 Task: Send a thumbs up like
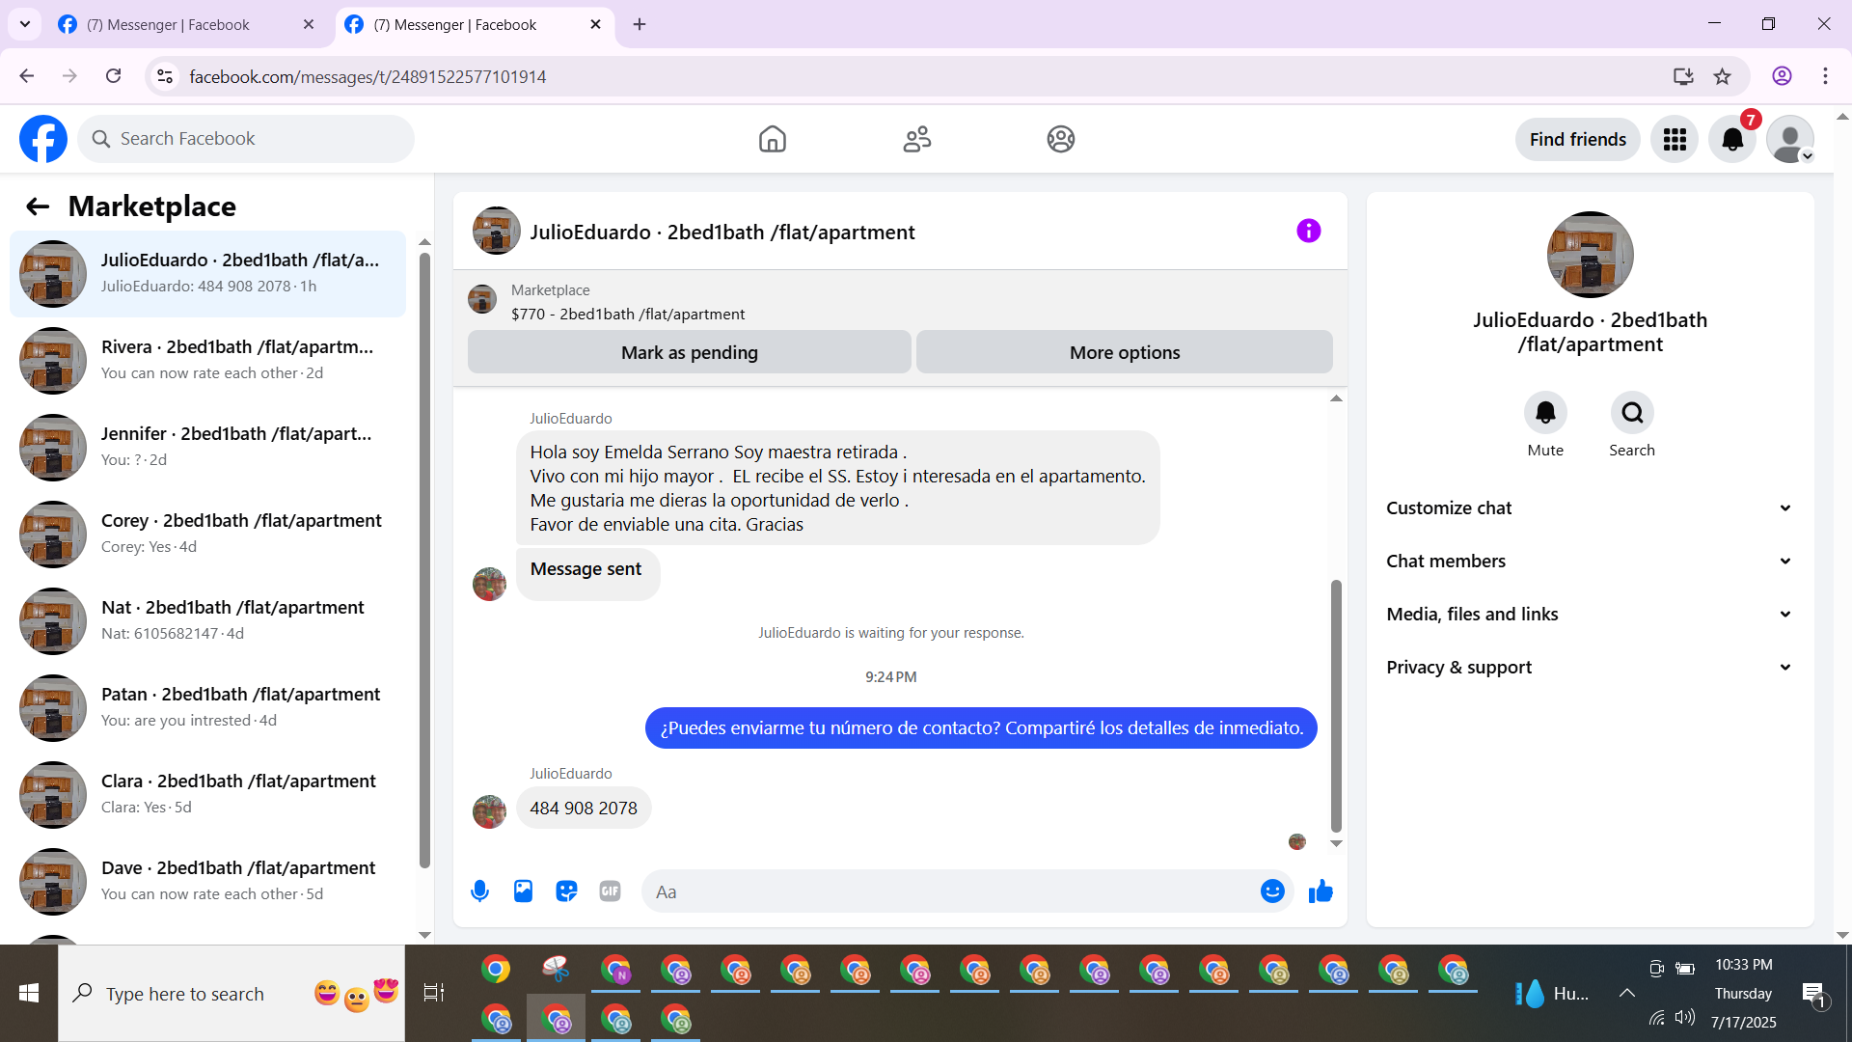(1321, 891)
